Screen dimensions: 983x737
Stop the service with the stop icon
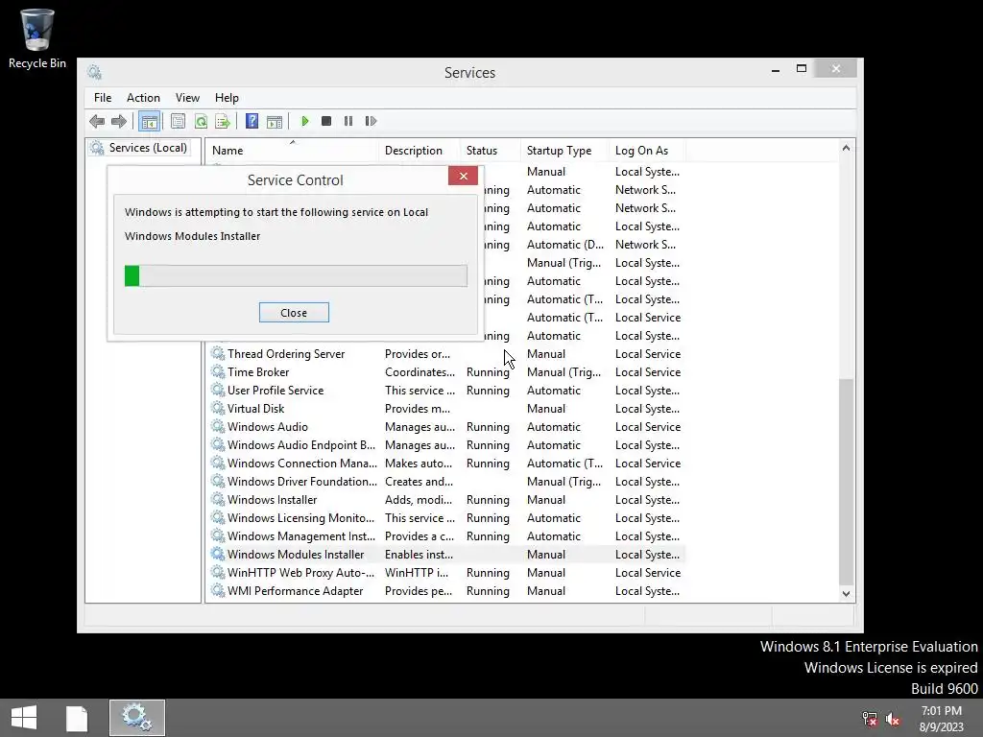pyautogui.click(x=326, y=121)
